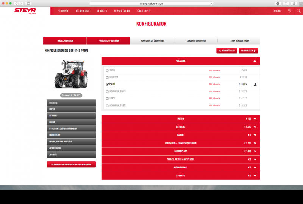303x204 pixels.
Task: Click the Safari forward arrow
Action: pyautogui.click(x=21, y=3)
